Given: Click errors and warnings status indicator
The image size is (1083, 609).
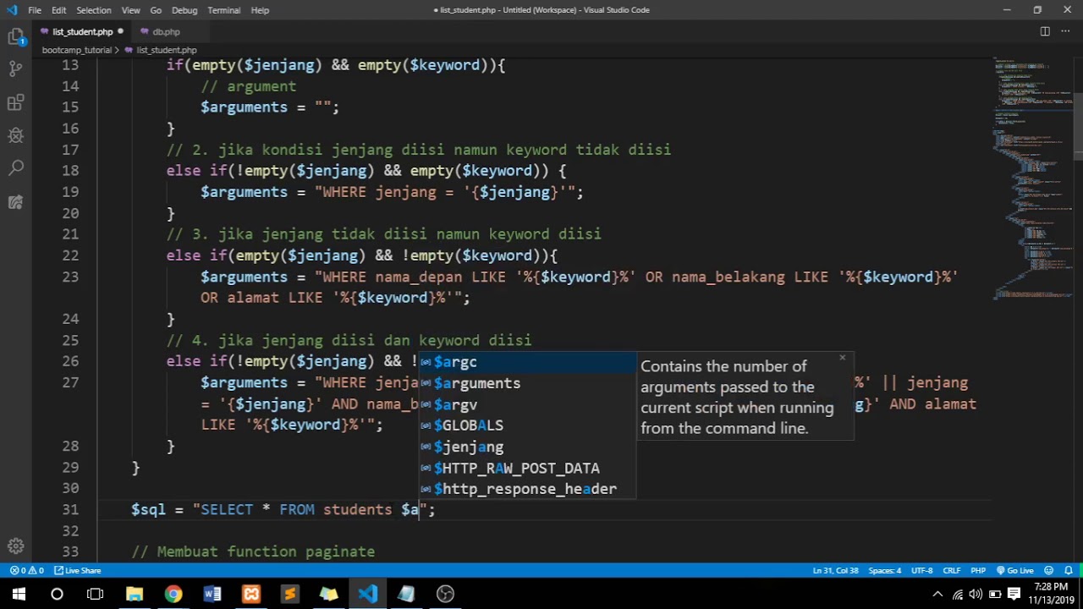Looking at the screenshot, I should tap(27, 571).
